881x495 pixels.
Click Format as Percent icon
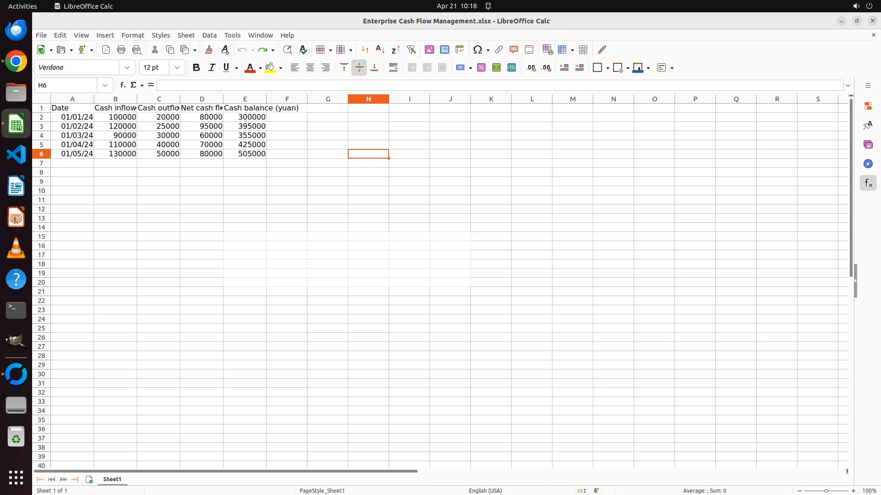click(481, 68)
